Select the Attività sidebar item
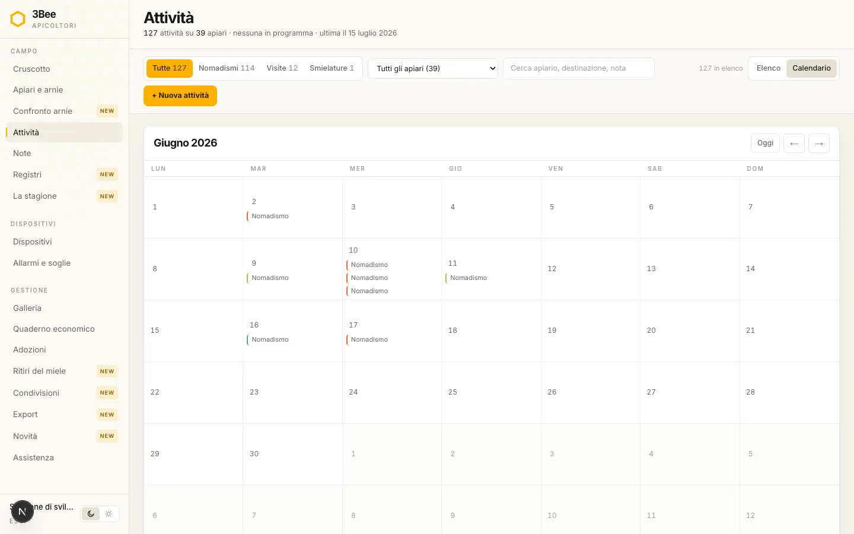 [64, 132]
